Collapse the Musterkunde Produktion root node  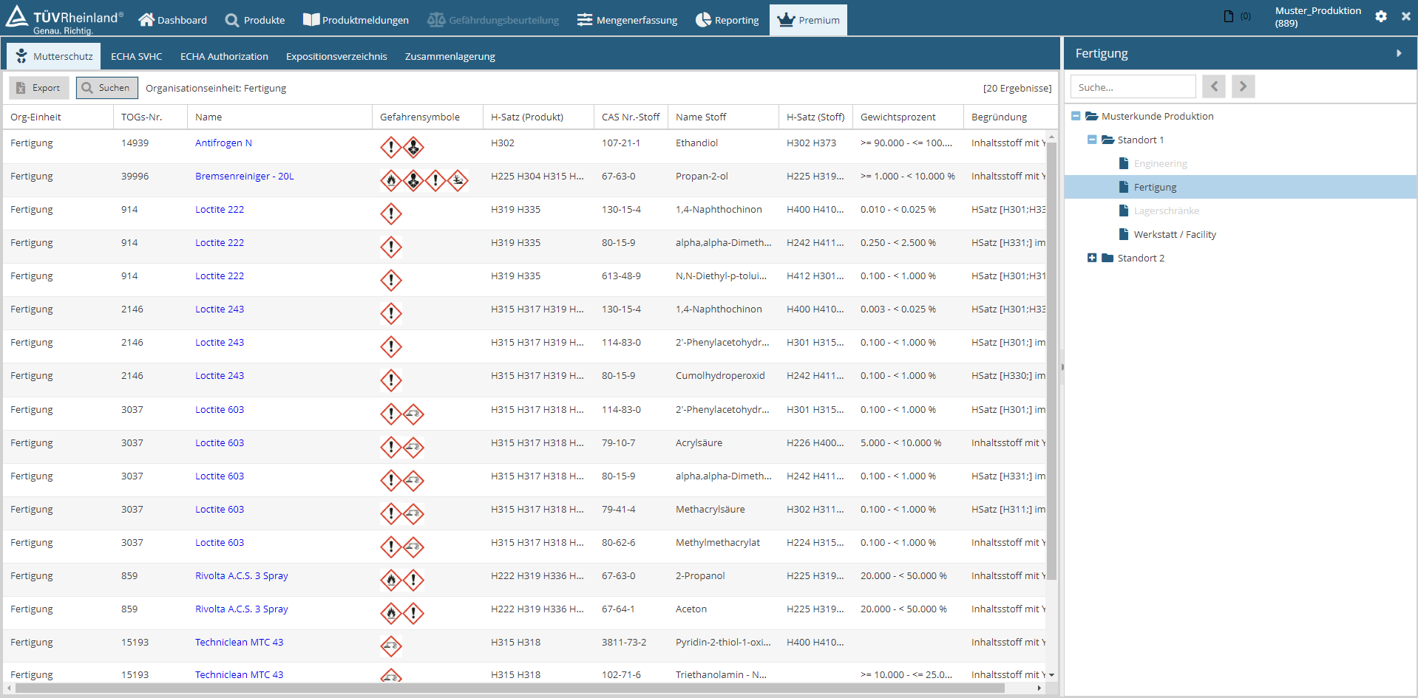tap(1076, 116)
